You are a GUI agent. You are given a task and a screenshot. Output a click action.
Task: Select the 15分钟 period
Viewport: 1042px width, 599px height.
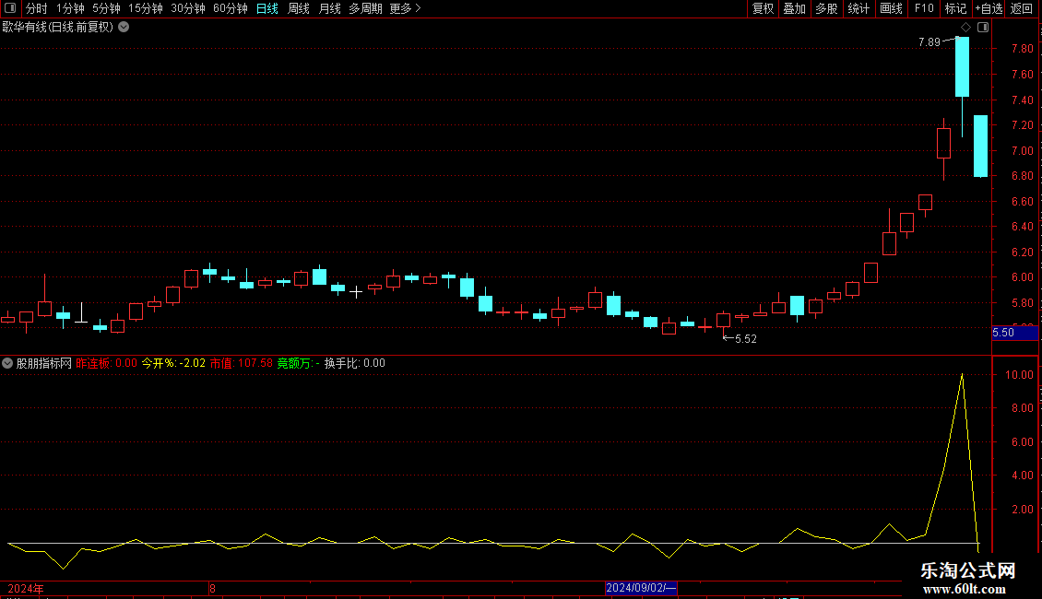(145, 8)
